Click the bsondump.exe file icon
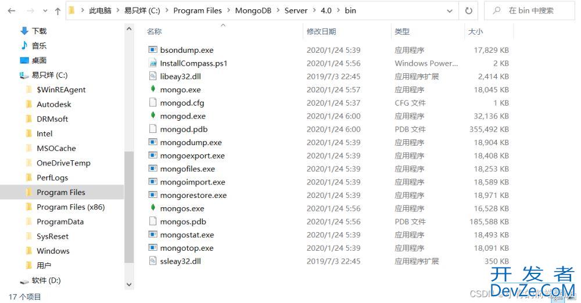 coord(153,50)
